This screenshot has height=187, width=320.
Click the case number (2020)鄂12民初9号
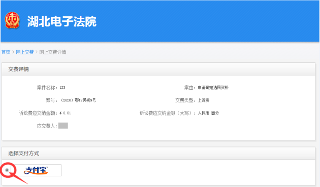click(78, 100)
